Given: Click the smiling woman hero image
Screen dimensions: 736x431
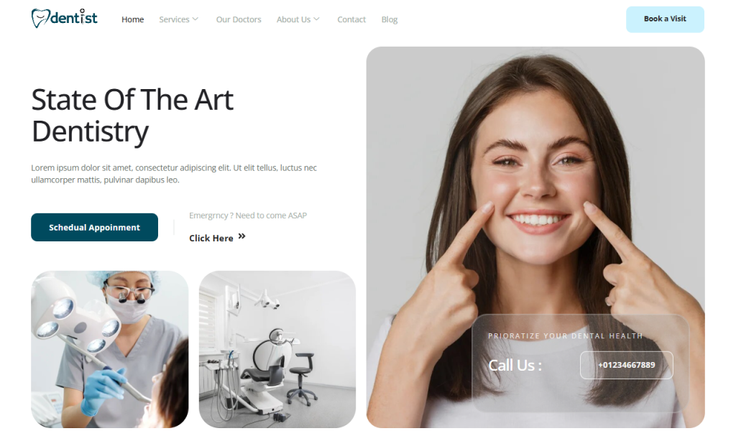Looking at the screenshot, I should [x=535, y=187].
